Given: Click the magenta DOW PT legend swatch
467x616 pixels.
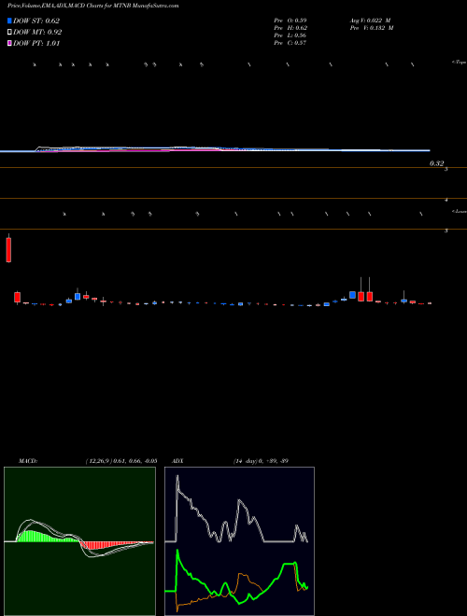Looking at the screenshot, I should click(x=9, y=44).
